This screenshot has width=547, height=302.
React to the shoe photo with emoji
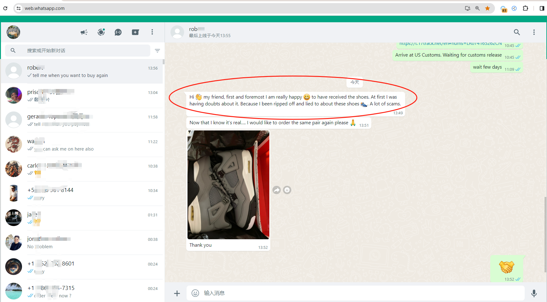(287, 190)
